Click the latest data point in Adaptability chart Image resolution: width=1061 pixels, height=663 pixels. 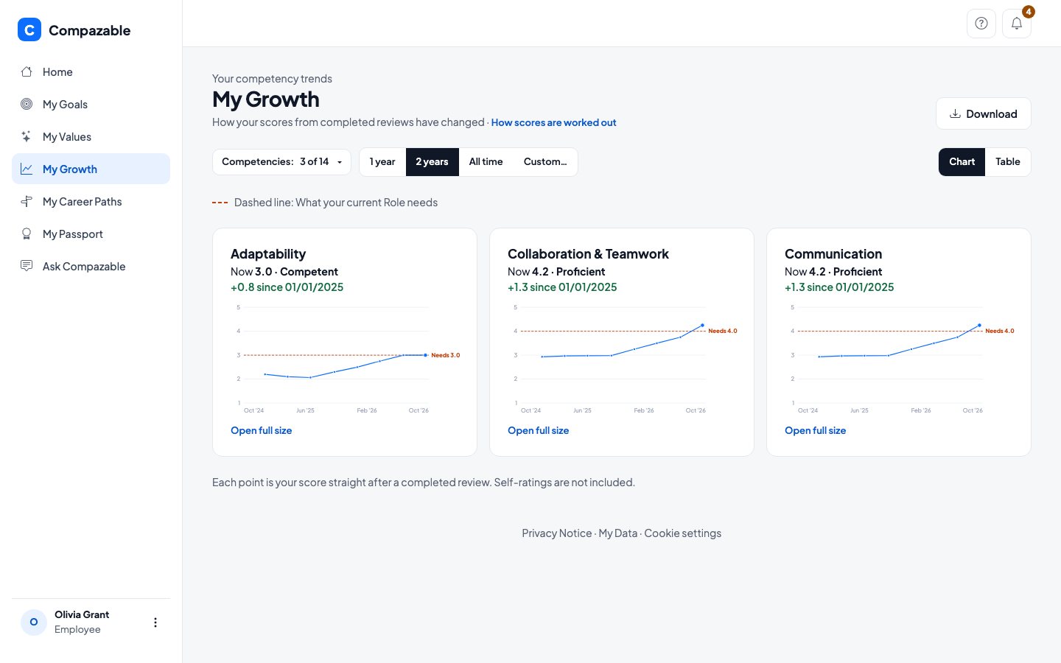425,355
